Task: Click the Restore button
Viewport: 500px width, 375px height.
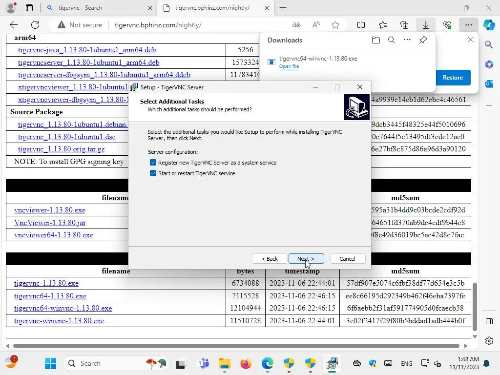Action: [x=453, y=78]
